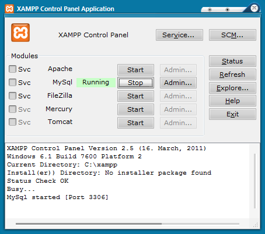
Task: Click the 'XAMPP Control Panel' heading text
Action: (93, 35)
